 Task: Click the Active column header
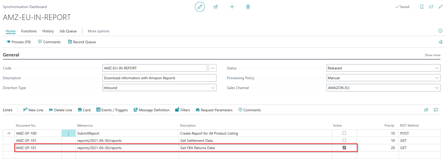337,126
